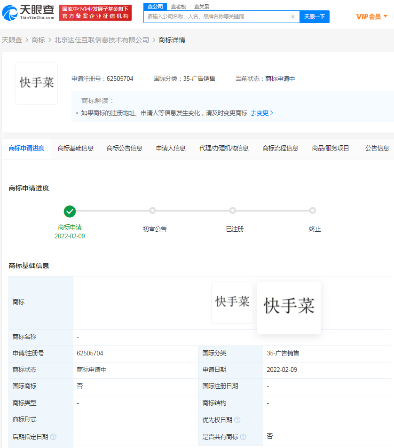This screenshot has height=448, width=394.
Task: Click the search keyword input field
Action: click(x=216, y=16)
